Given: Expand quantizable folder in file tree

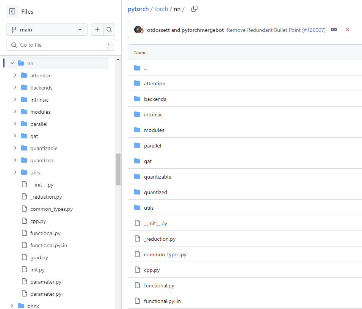Looking at the screenshot, I should click(x=15, y=148).
